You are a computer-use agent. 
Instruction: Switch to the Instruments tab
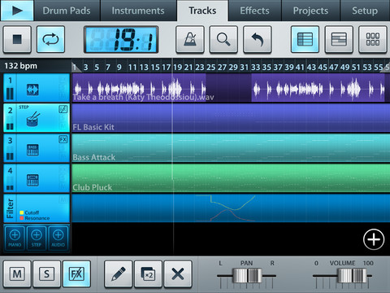tap(138, 11)
